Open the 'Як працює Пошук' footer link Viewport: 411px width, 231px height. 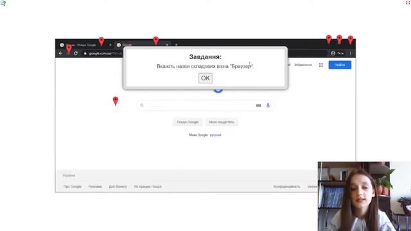(x=148, y=187)
